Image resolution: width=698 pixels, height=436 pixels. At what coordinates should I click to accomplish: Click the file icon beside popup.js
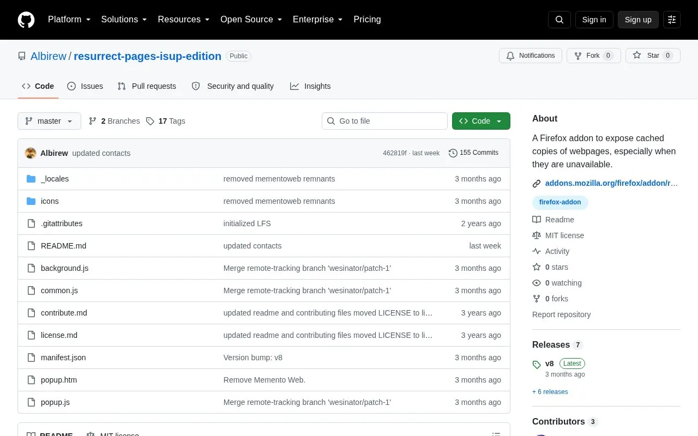(31, 402)
